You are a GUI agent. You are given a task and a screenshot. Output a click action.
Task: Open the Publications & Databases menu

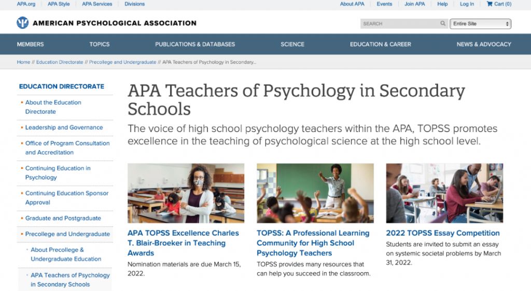[195, 45]
